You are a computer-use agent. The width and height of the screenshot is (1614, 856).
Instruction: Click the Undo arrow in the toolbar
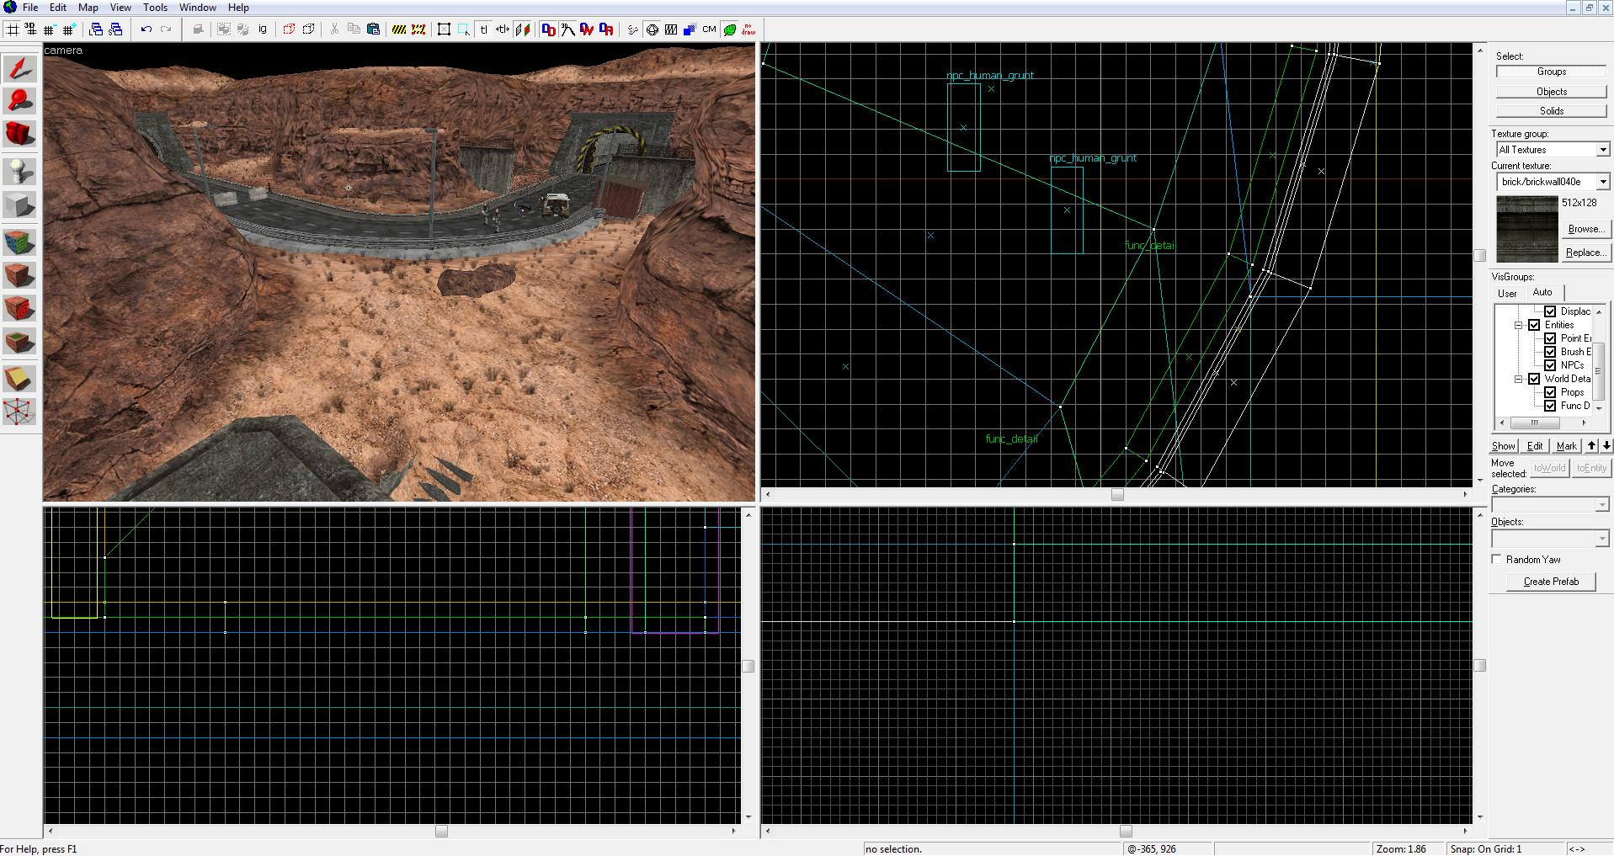pos(146,29)
